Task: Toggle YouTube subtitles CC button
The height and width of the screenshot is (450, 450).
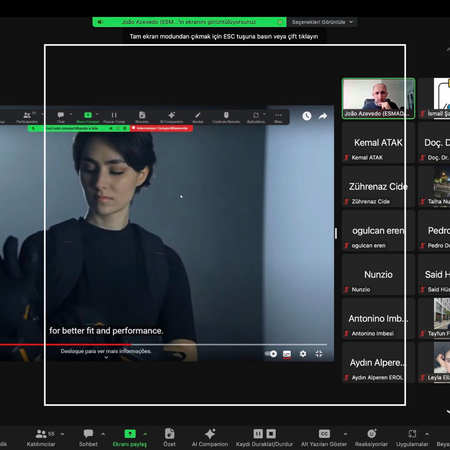Action: click(x=287, y=354)
